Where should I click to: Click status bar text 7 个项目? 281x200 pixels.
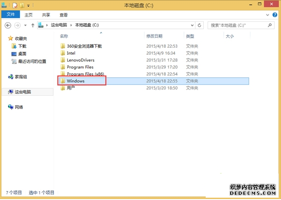pos(14,192)
